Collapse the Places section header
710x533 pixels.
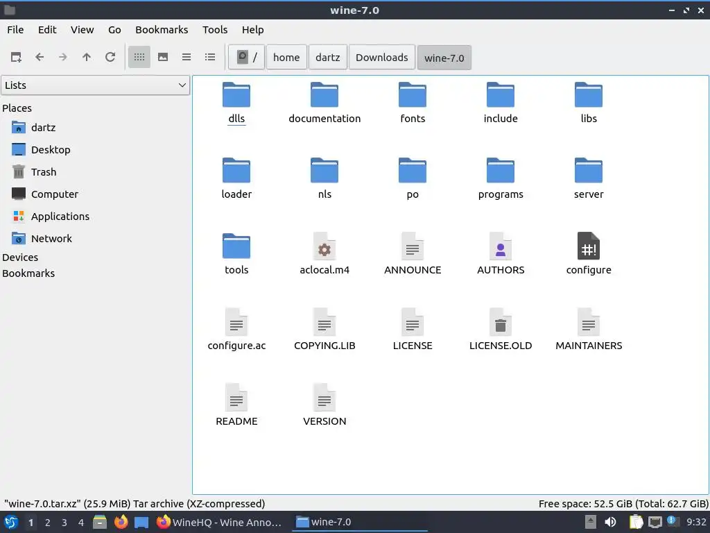click(17, 108)
